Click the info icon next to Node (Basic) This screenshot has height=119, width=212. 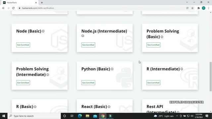[x=43, y=31]
